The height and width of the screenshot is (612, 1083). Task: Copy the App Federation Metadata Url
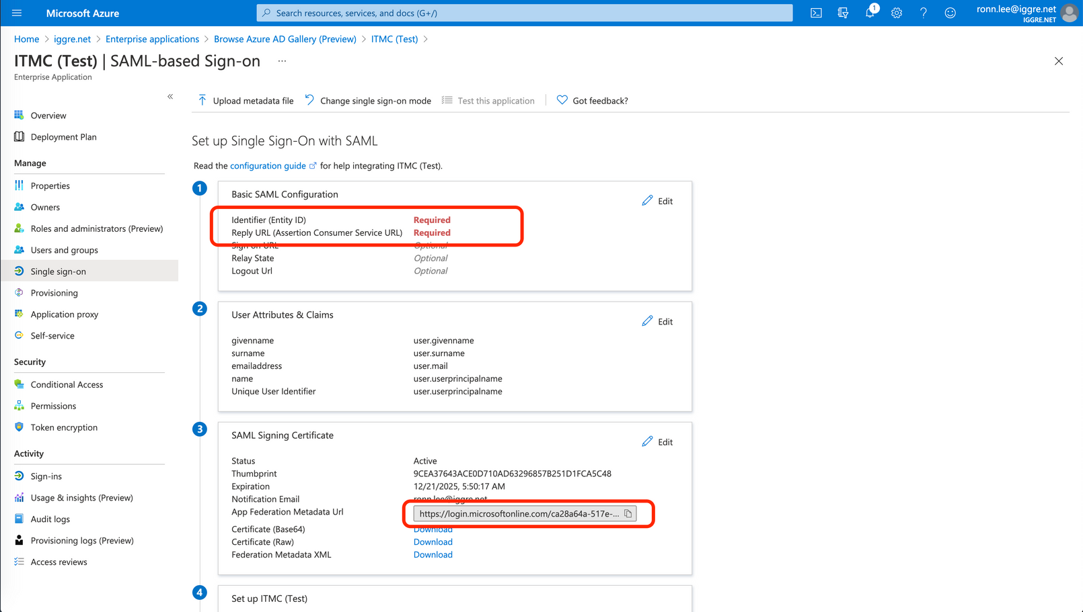[x=628, y=514]
